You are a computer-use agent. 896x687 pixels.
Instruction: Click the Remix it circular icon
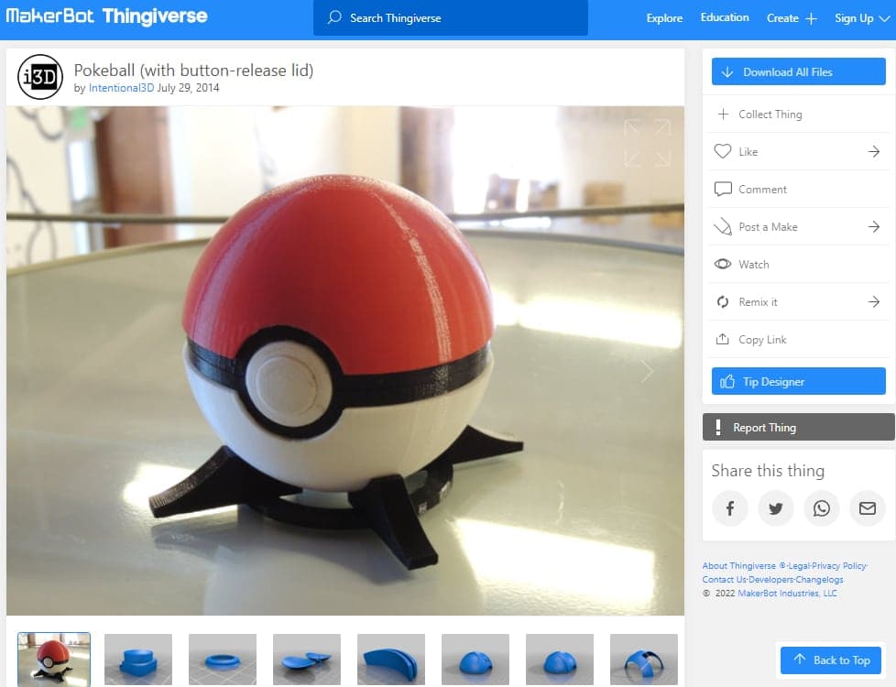(x=722, y=301)
